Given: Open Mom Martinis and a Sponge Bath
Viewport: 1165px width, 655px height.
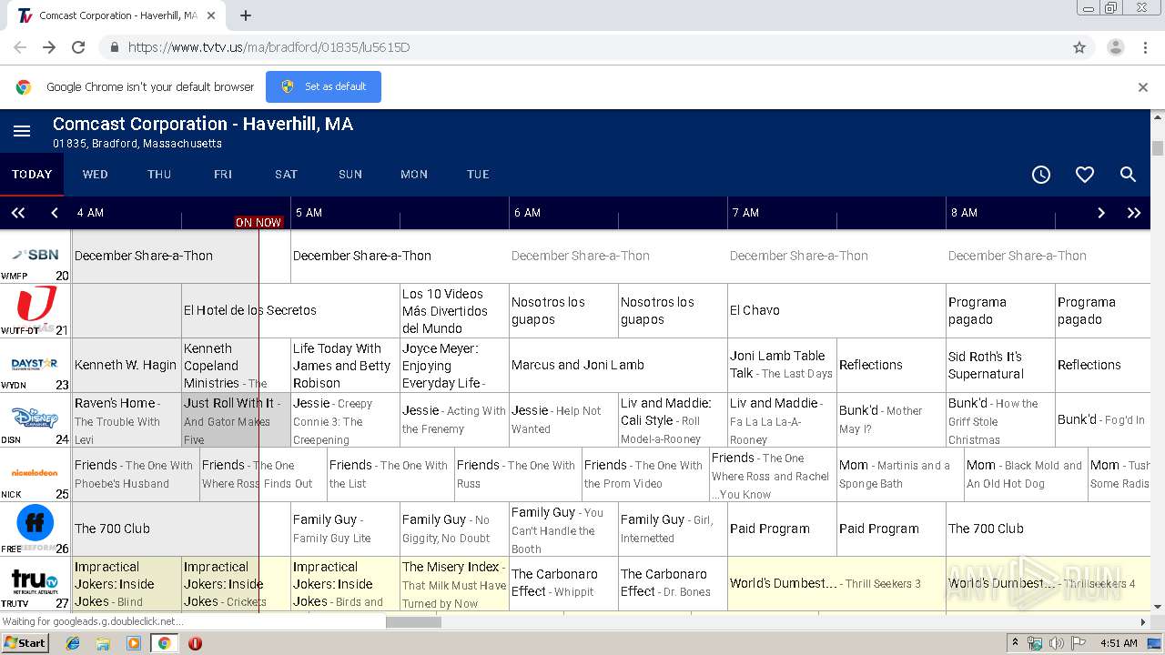Looking at the screenshot, I should pyautogui.click(x=900, y=475).
